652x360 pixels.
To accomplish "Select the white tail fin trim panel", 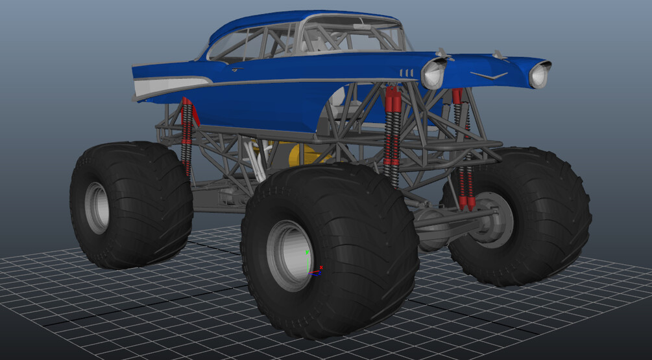I will [x=171, y=85].
